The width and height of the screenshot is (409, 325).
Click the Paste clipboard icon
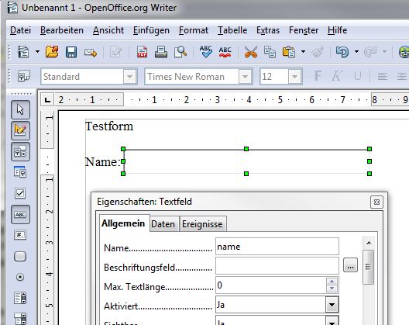coord(289,52)
